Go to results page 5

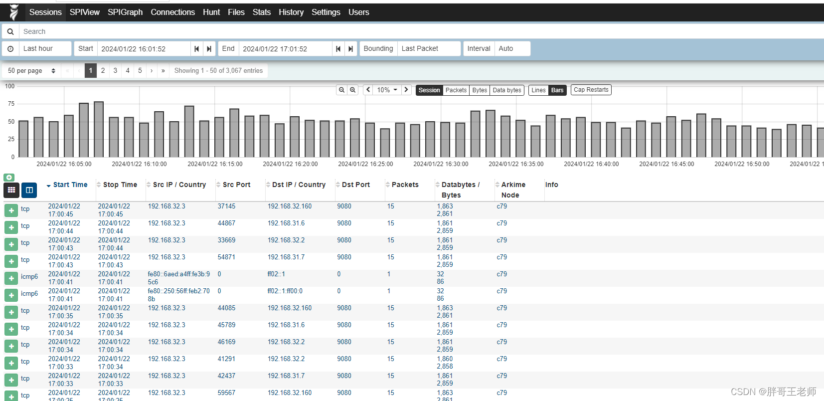[140, 71]
